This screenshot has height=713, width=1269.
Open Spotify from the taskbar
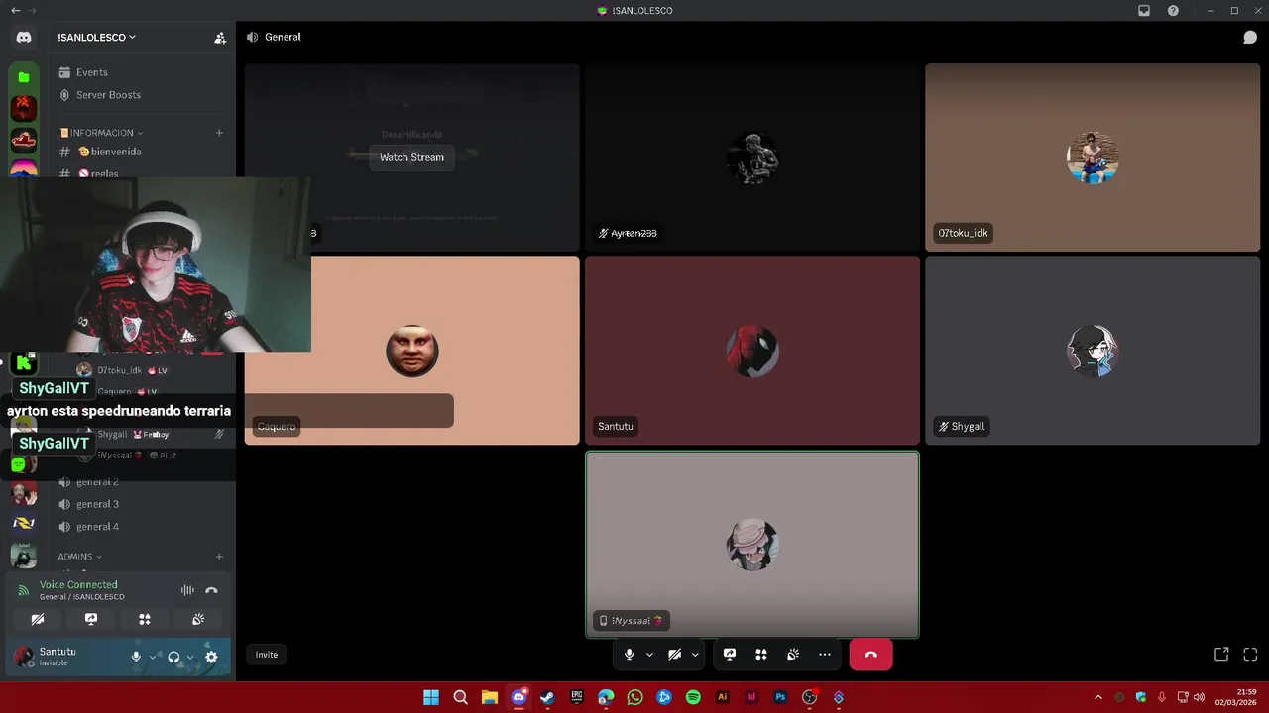point(693,697)
